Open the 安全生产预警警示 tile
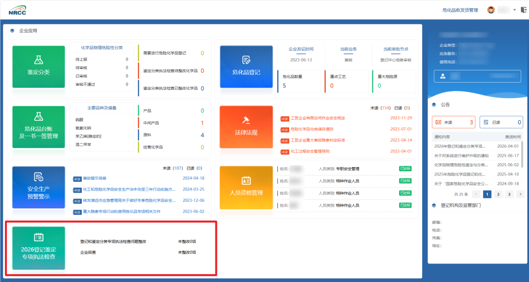 [x=39, y=188]
